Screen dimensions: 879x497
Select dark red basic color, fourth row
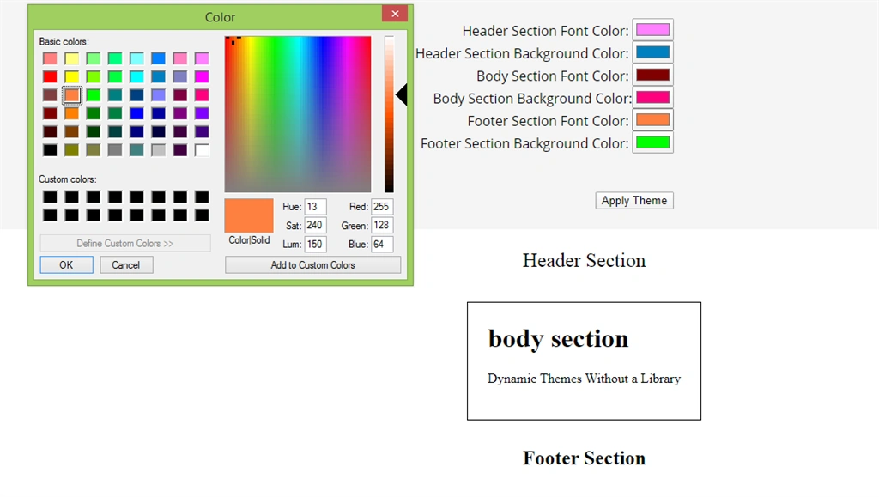[50, 114]
